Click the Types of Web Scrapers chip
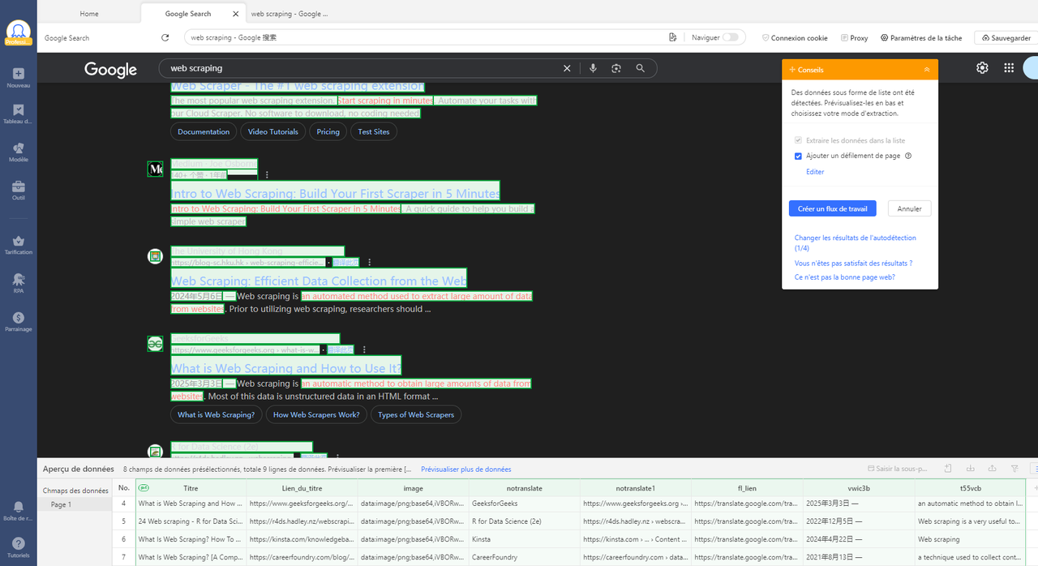The height and width of the screenshot is (566, 1038). tap(416, 414)
